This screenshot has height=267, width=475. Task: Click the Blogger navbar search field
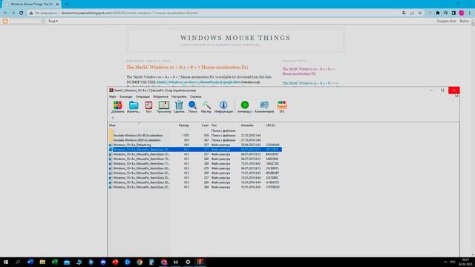click(x=27, y=22)
